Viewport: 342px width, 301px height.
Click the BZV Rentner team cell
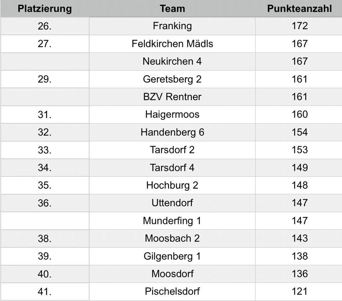click(x=172, y=97)
